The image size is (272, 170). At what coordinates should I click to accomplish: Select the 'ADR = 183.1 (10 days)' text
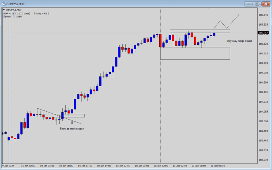[17, 13]
